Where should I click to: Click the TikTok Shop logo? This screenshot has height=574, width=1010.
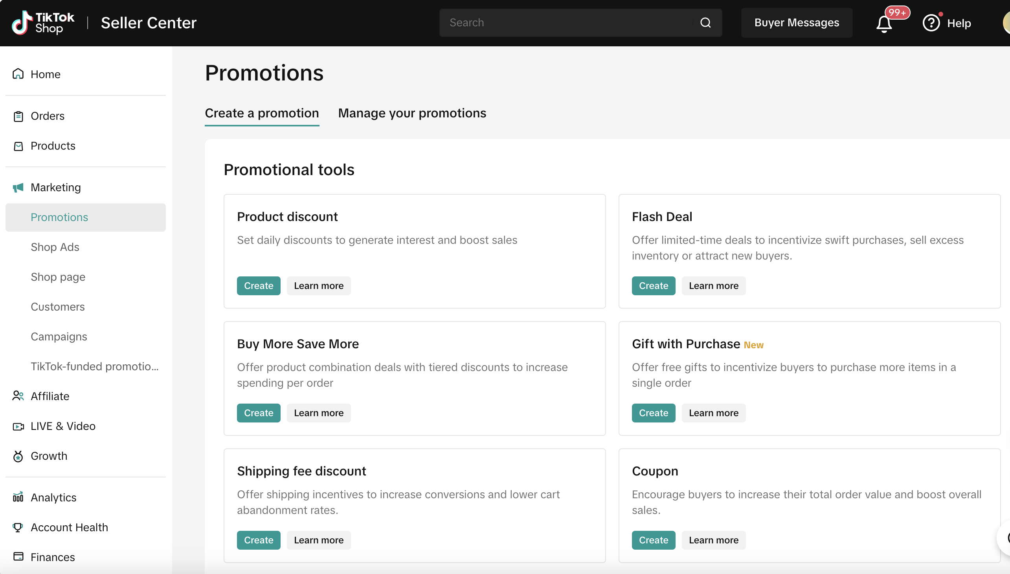[x=42, y=23]
